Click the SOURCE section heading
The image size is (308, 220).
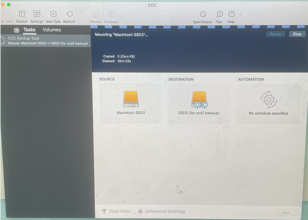[x=107, y=79]
